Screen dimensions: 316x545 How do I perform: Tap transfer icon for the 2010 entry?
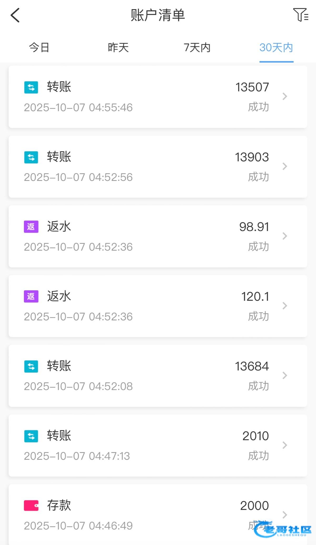click(31, 436)
